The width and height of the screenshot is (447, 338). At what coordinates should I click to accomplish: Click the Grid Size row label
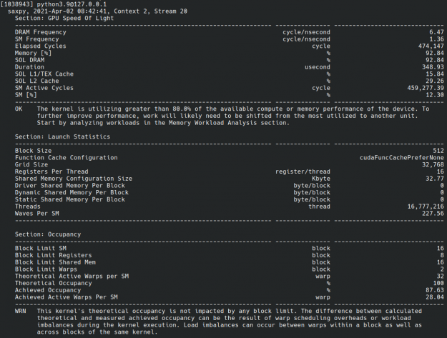[x=32, y=164]
